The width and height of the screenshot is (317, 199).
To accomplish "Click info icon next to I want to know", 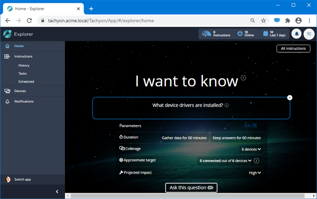I will (243, 78).
